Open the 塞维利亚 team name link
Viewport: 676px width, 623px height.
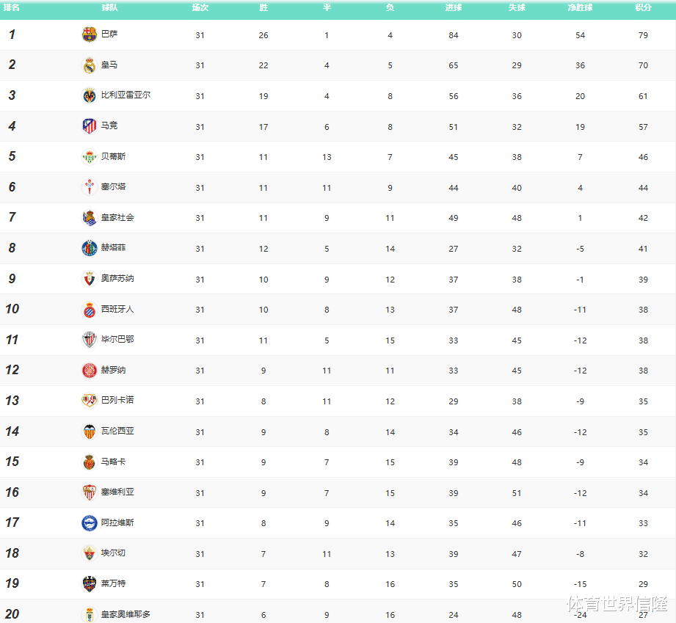pos(117,492)
